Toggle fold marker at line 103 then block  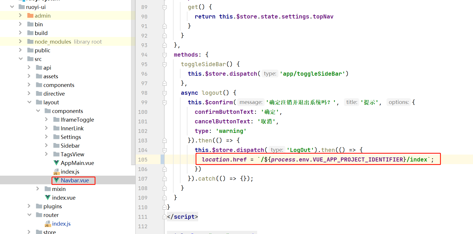click(x=164, y=141)
